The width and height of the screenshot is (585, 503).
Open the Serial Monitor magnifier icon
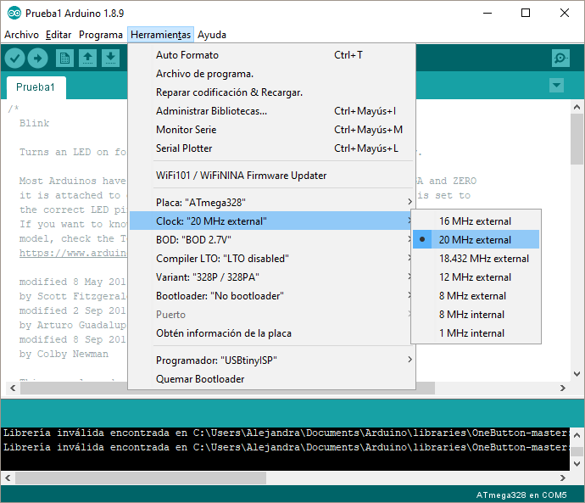[560, 59]
